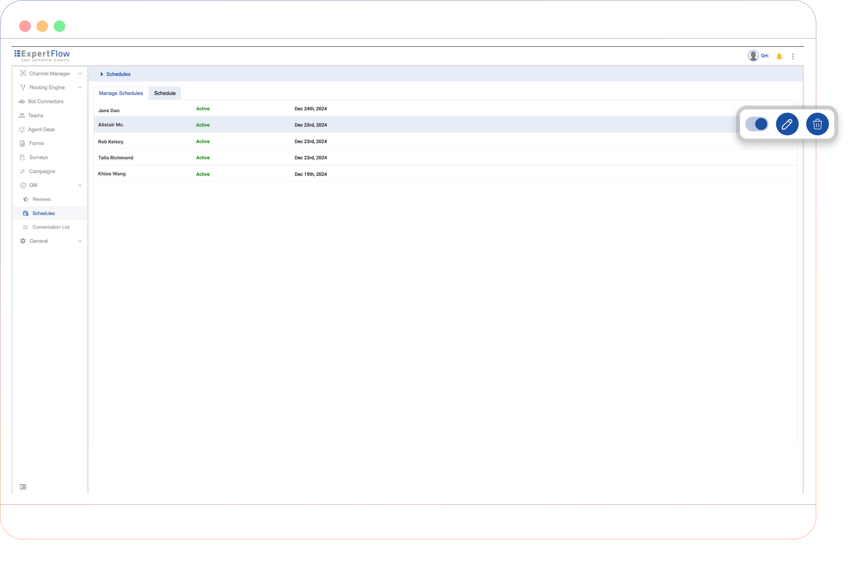The height and width of the screenshot is (563, 856).
Task: Open the Conversation List page
Action: pos(50,227)
